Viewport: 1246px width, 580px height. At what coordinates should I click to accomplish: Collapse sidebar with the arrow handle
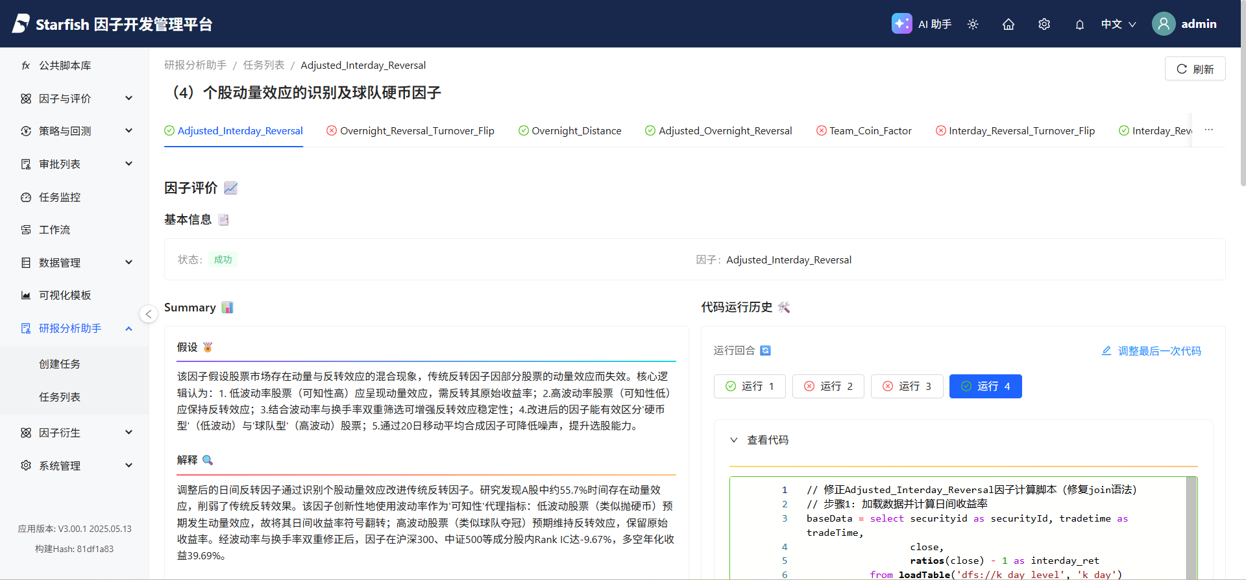pyautogui.click(x=149, y=314)
